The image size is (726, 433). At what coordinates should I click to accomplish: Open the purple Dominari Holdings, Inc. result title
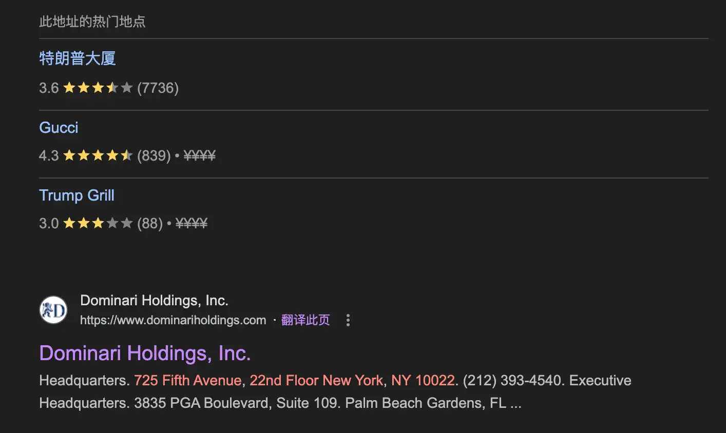click(145, 353)
